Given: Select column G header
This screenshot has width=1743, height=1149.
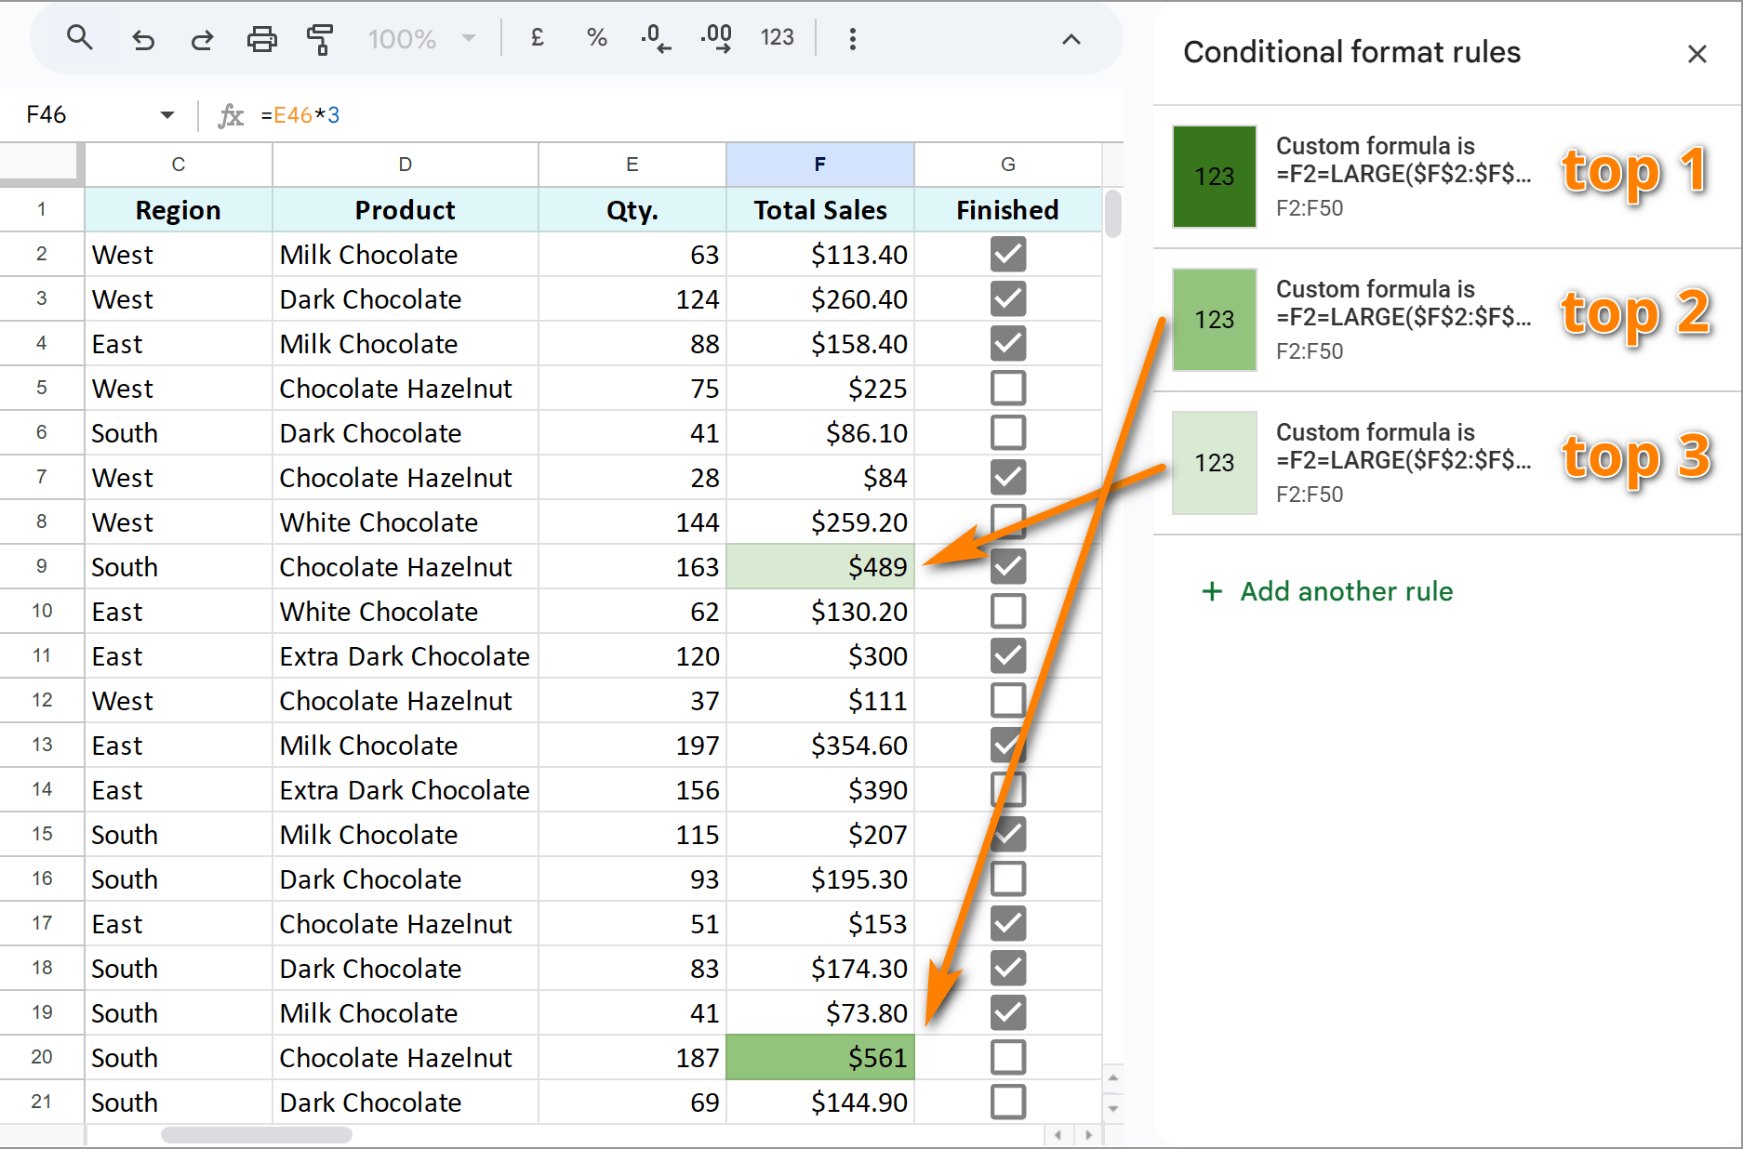Looking at the screenshot, I should click(1008, 165).
